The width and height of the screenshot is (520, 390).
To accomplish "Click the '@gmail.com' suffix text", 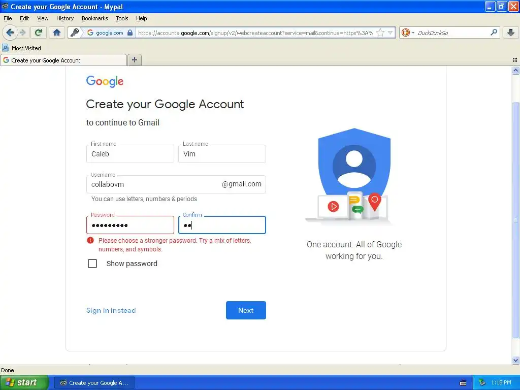I will point(241,184).
